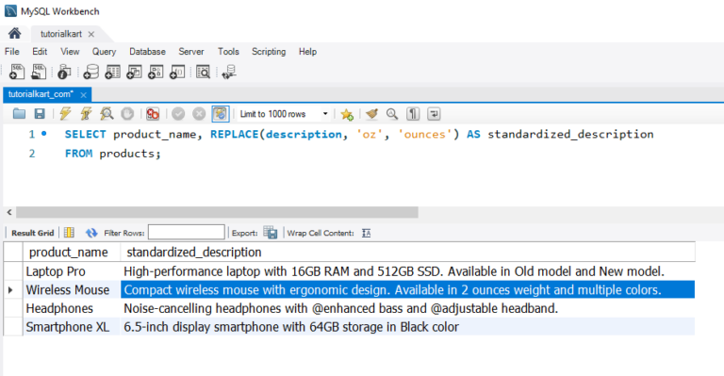The width and height of the screenshot is (724, 376).
Task: Focus the Filter Rows input box
Action: tap(186, 233)
